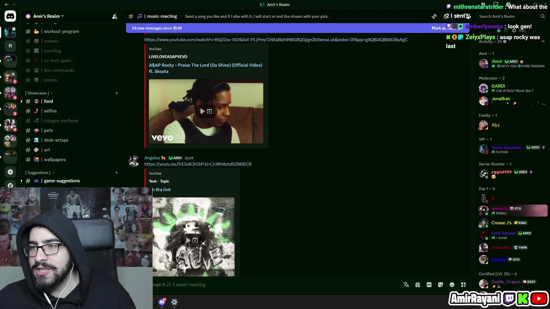The image size is (550, 309).
Task: Click the LIVELOVEASAPVEVO author link
Action: [168, 57]
